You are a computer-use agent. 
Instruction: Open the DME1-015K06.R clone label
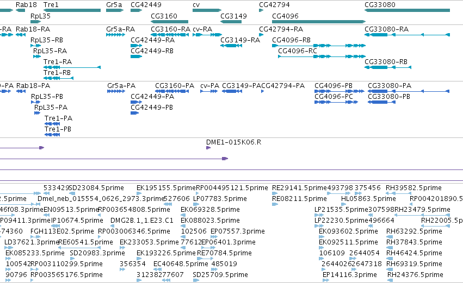pyautogui.click(x=233, y=142)
